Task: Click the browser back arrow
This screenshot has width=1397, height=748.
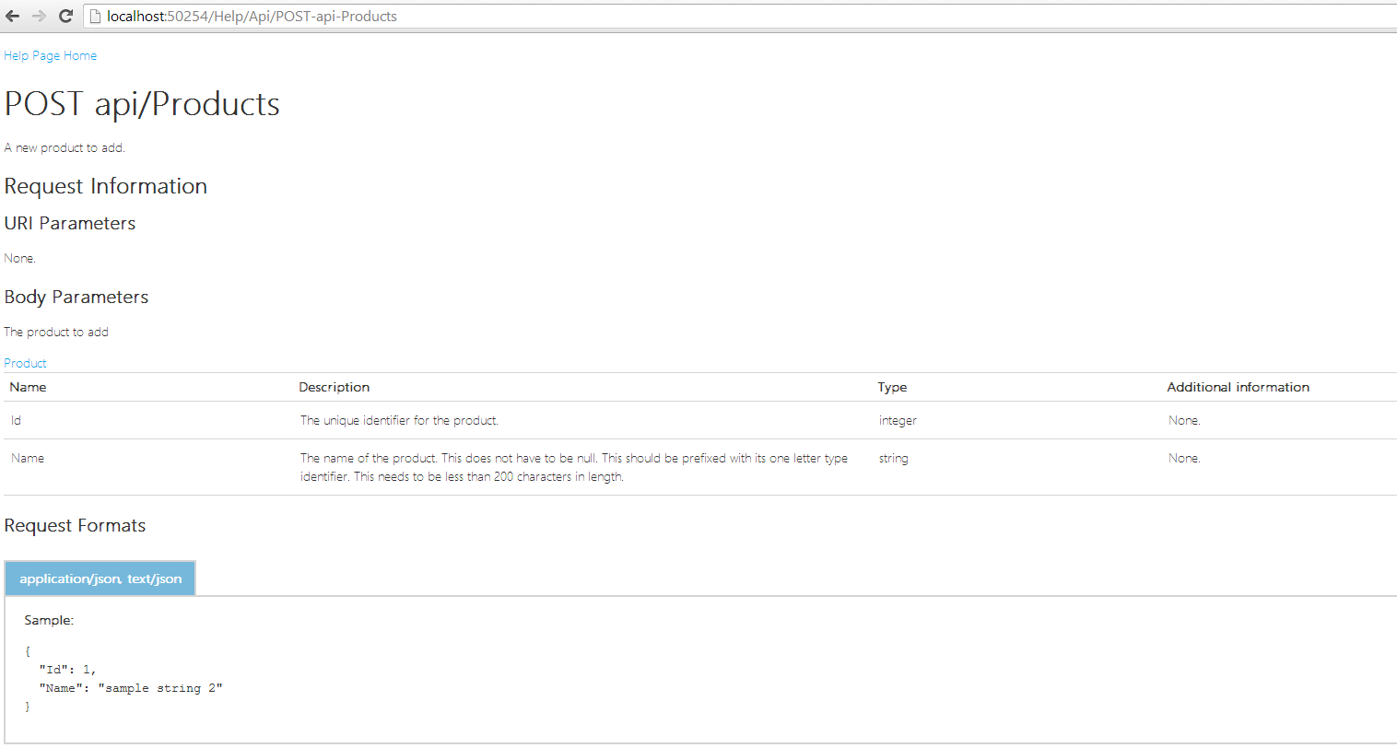Action: coord(13,16)
